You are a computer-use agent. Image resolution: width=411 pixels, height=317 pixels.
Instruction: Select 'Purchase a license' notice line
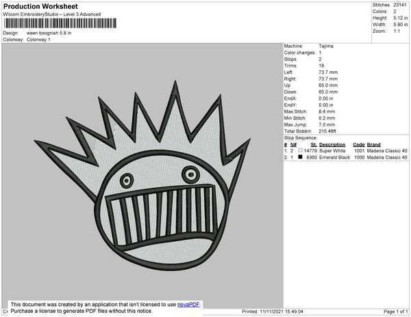click(x=82, y=311)
